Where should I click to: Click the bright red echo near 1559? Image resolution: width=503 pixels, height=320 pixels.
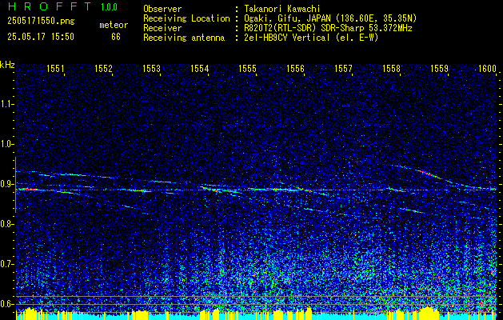pos(429,174)
